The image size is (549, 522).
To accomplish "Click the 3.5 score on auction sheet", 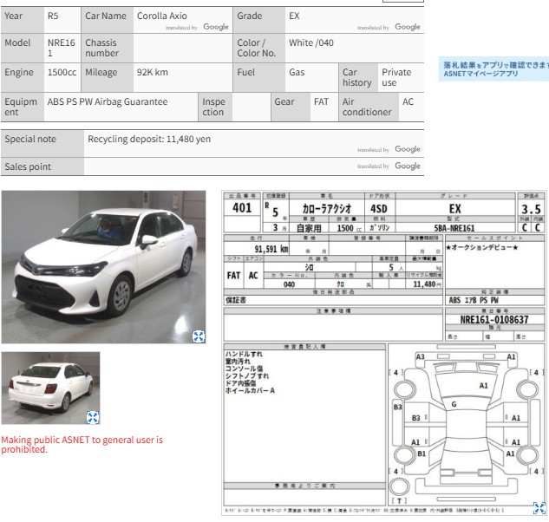I will pos(531,209).
